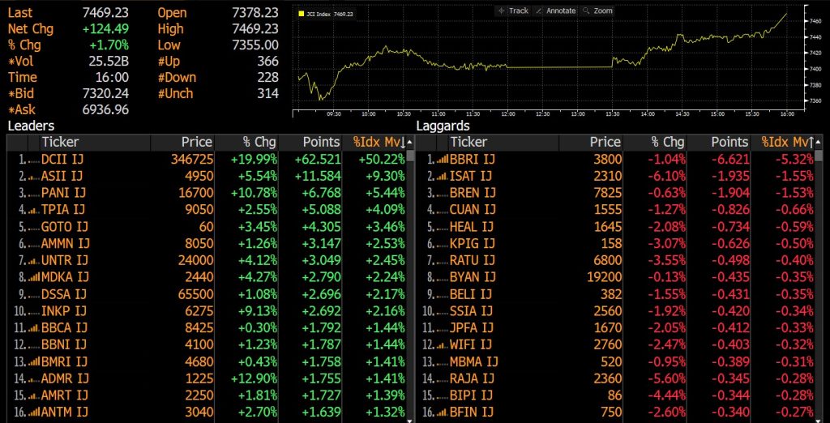Select the Zoom tool on the chart
Screen dimensions: 830x423
coord(597,11)
